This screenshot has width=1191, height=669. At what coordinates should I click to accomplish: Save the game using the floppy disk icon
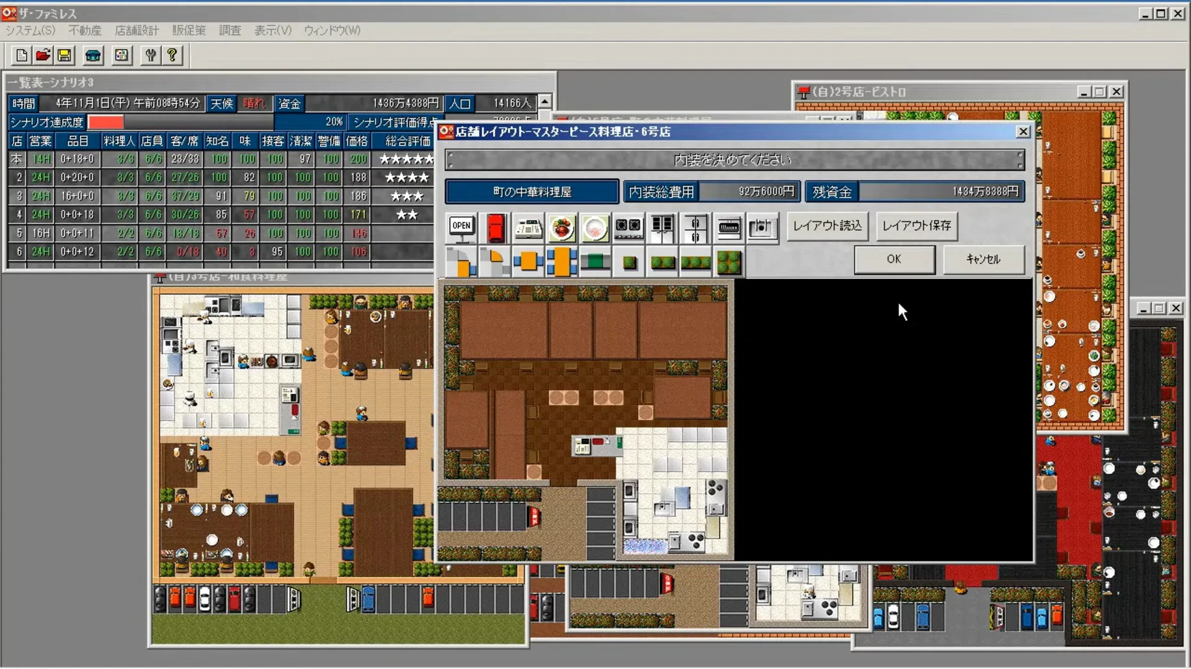[64, 55]
